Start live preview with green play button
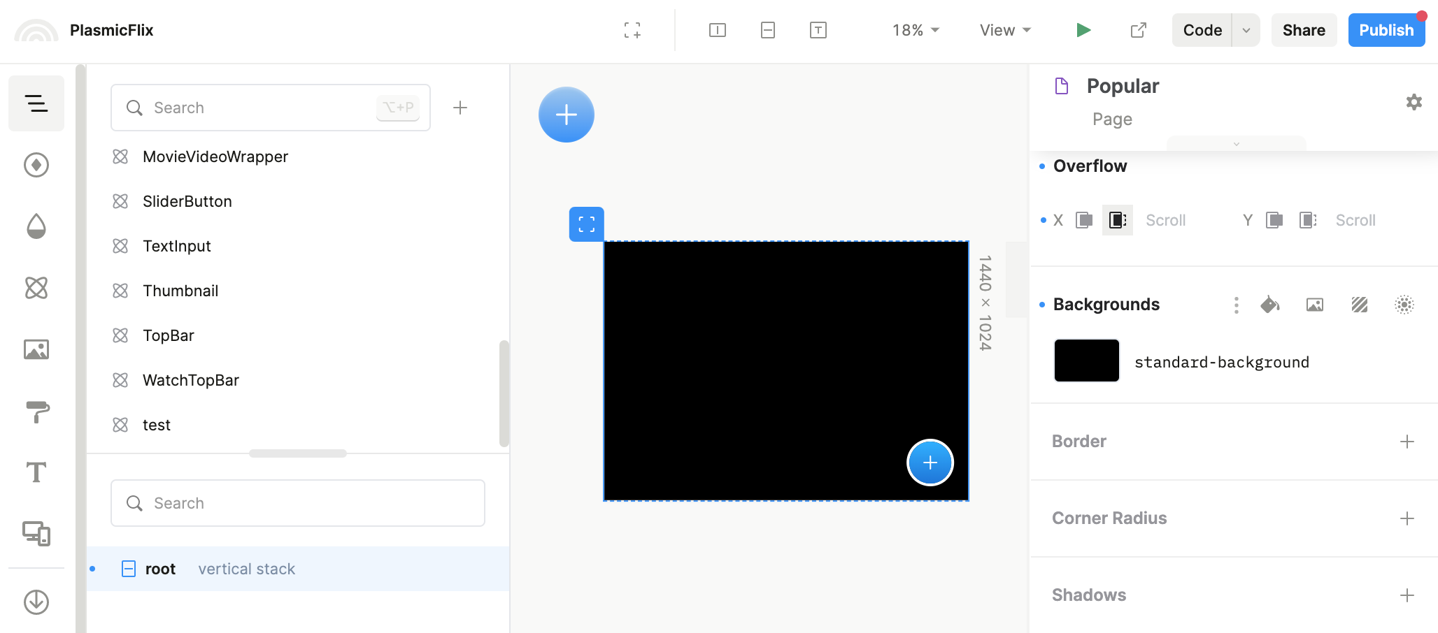Image resolution: width=1438 pixels, height=633 pixels. click(x=1083, y=30)
